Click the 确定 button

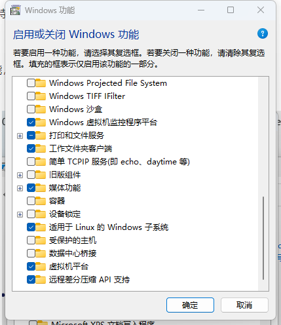pos(190,305)
